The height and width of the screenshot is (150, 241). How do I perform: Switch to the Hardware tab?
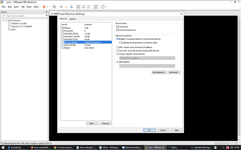tap(63, 19)
